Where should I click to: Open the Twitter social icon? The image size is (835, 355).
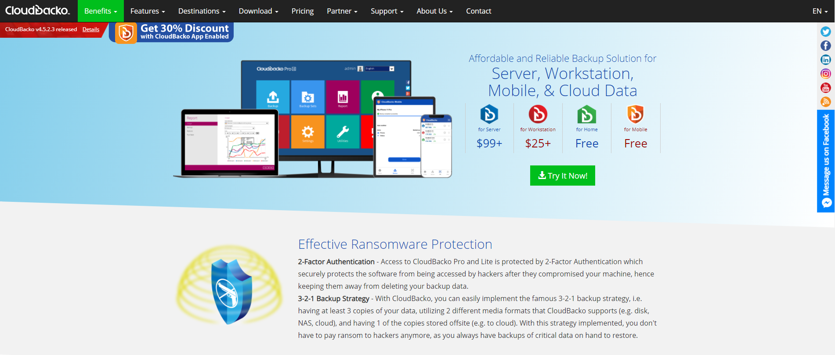coord(826,32)
